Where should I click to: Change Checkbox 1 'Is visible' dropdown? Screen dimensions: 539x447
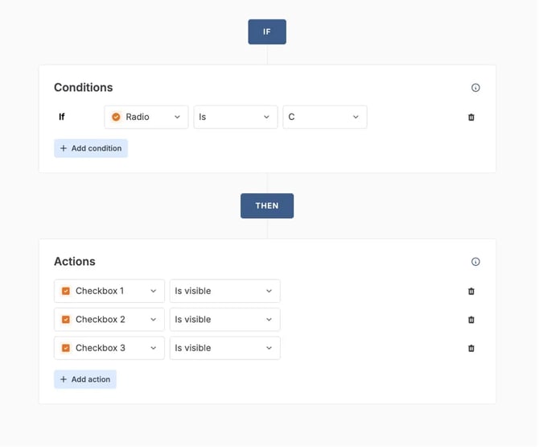(x=224, y=291)
